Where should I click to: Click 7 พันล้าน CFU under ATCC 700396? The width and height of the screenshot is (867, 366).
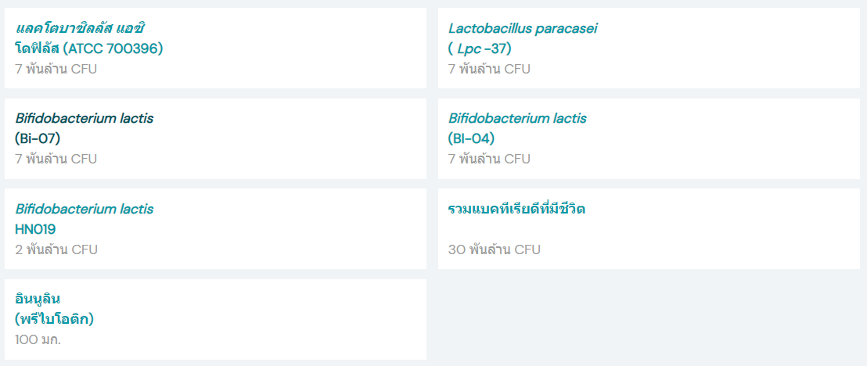[56, 69]
